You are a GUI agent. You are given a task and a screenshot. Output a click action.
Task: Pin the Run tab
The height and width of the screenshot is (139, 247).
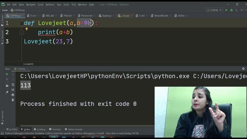click(7, 92)
